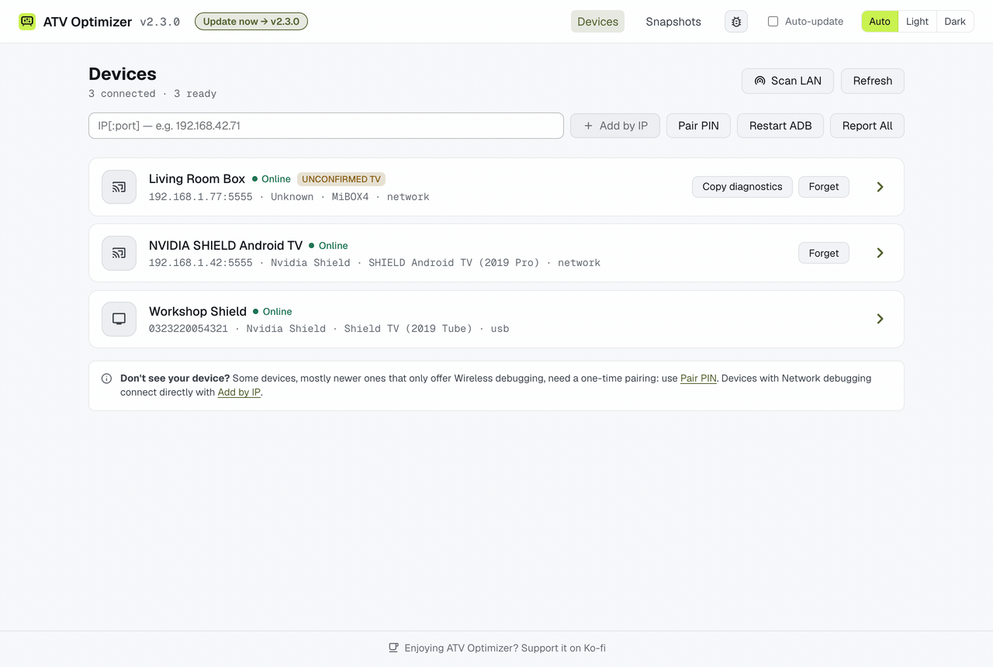Click the coffee cup Ko-fi icon

click(393, 648)
